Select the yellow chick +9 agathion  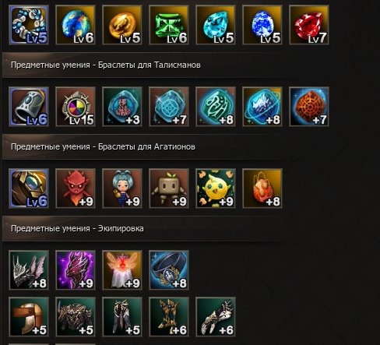click(216, 188)
